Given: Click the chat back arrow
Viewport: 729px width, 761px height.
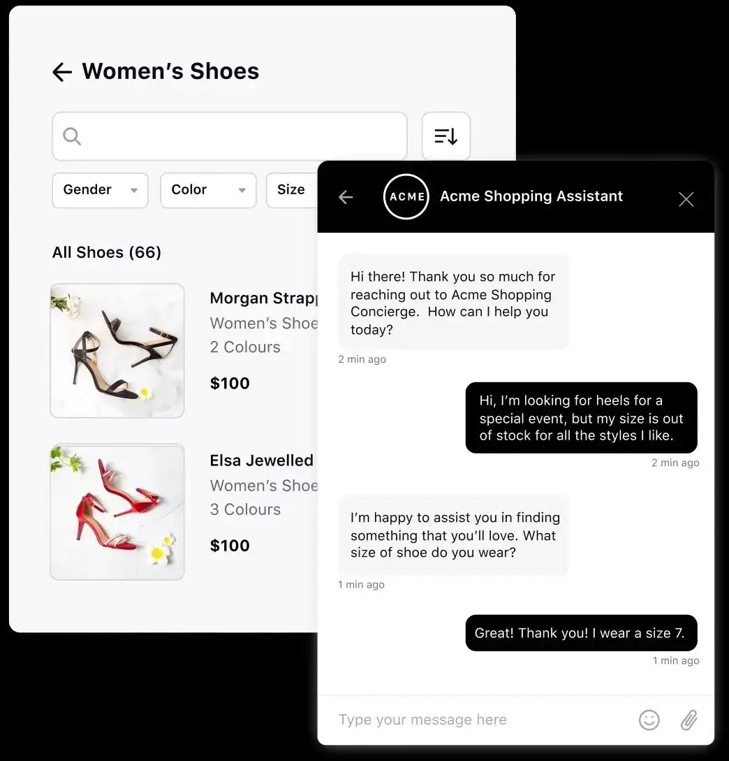Looking at the screenshot, I should [346, 197].
